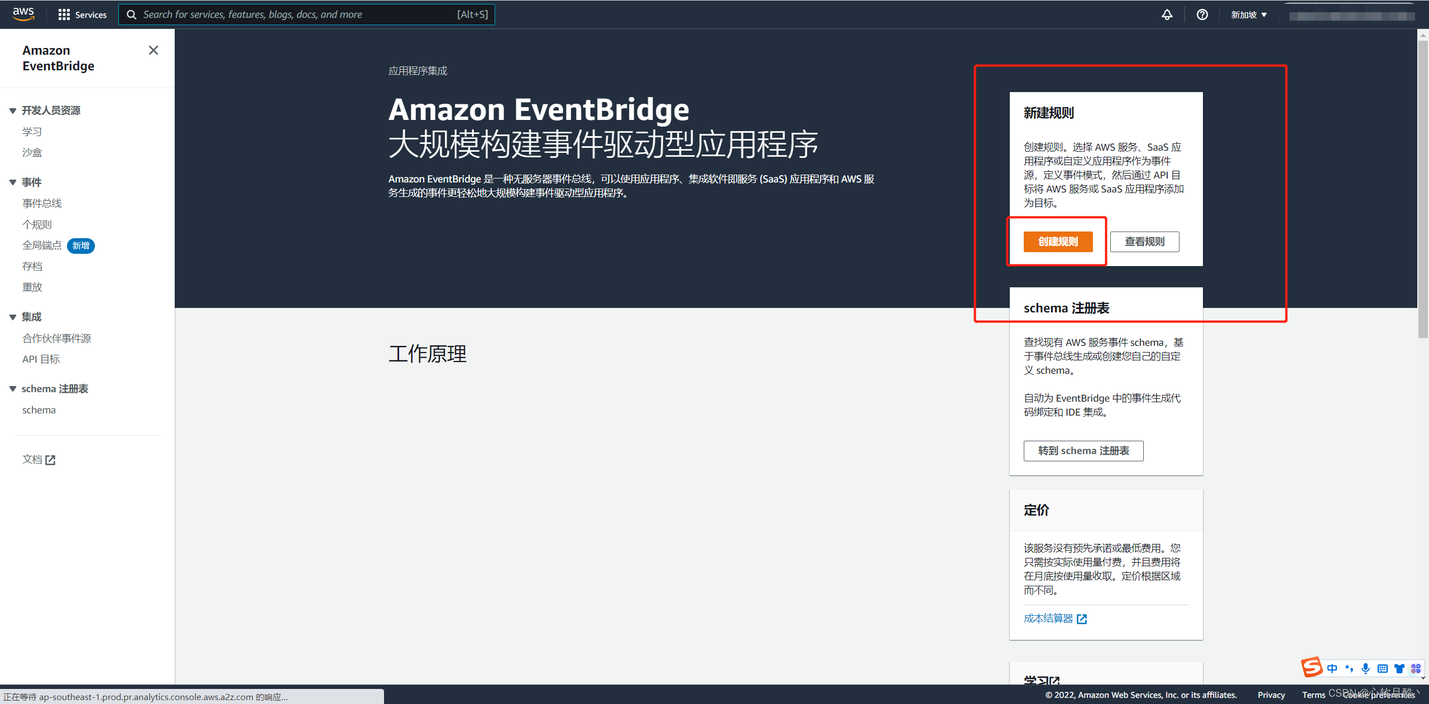Image resolution: width=1429 pixels, height=704 pixels.
Task: Click the orange 创建规则 button
Action: pyautogui.click(x=1058, y=242)
